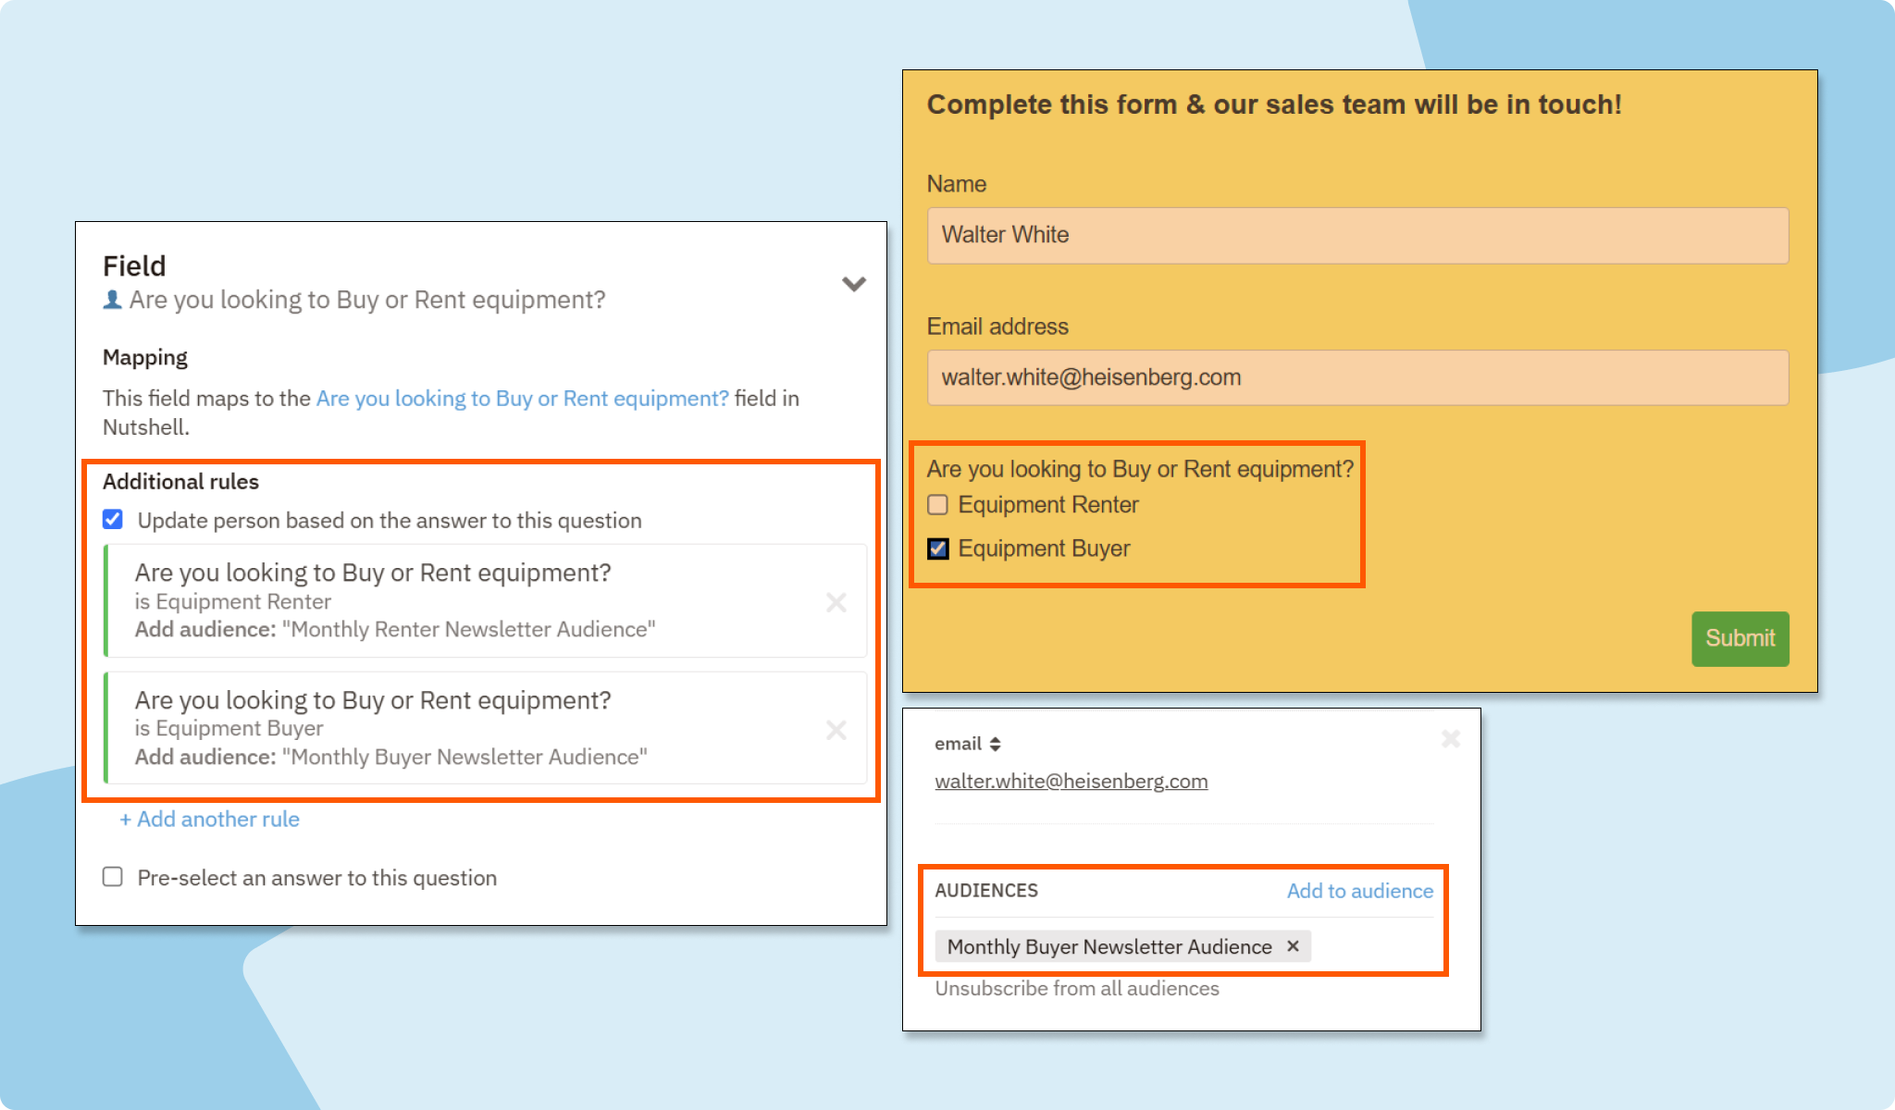Click the person icon beside the field question
This screenshot has width=1895, height=1110.
pyautogui.click(x=111, y=298)
